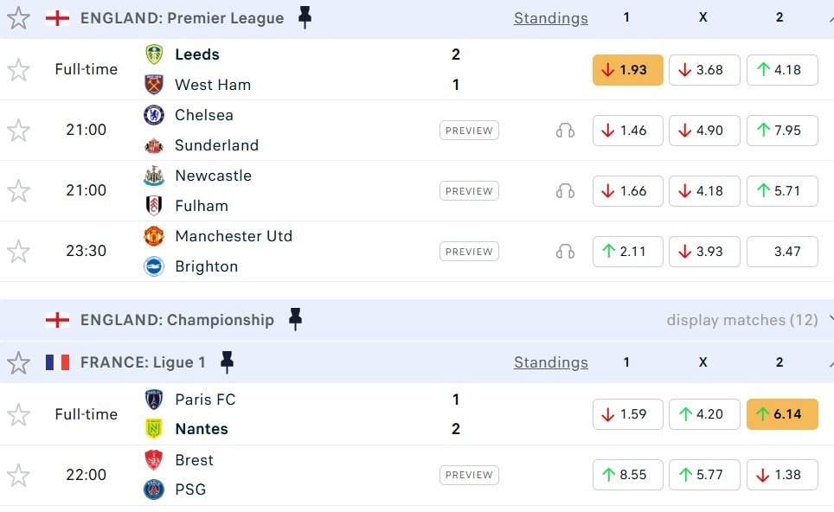Toggle favorite star for Premier League
This screenshot has height=512, width=834.
[18, 18]
